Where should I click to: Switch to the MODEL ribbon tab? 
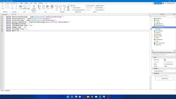coord(26,3)
